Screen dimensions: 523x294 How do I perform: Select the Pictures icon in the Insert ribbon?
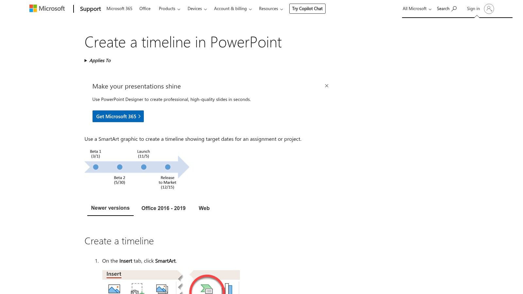tap(113, 288)
